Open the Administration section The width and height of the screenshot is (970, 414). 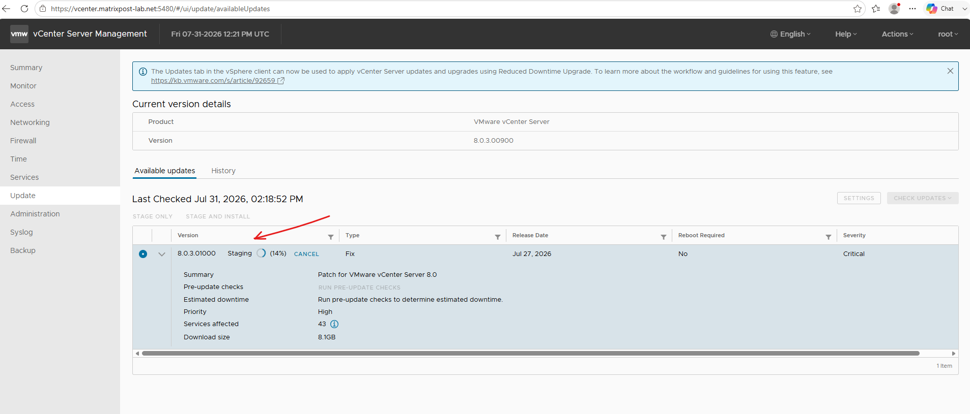(x=60, y=214)
